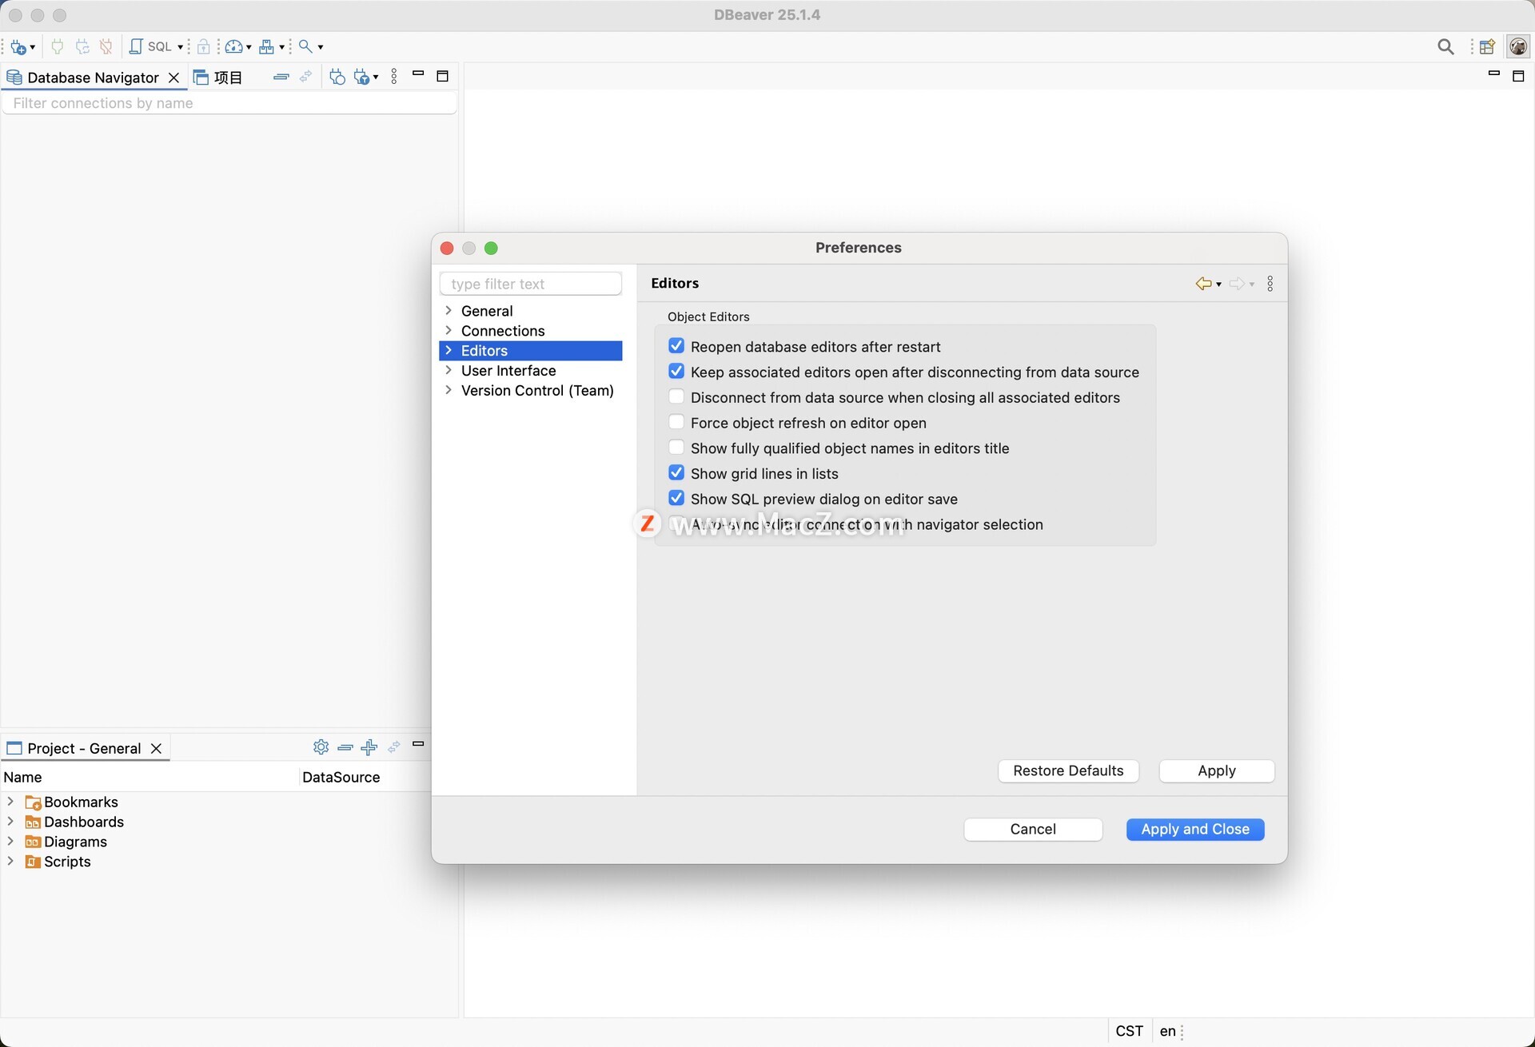Open the connection filter dropdown arrow
This screenshot has height=1047, width=1535.
pos(376,78)
